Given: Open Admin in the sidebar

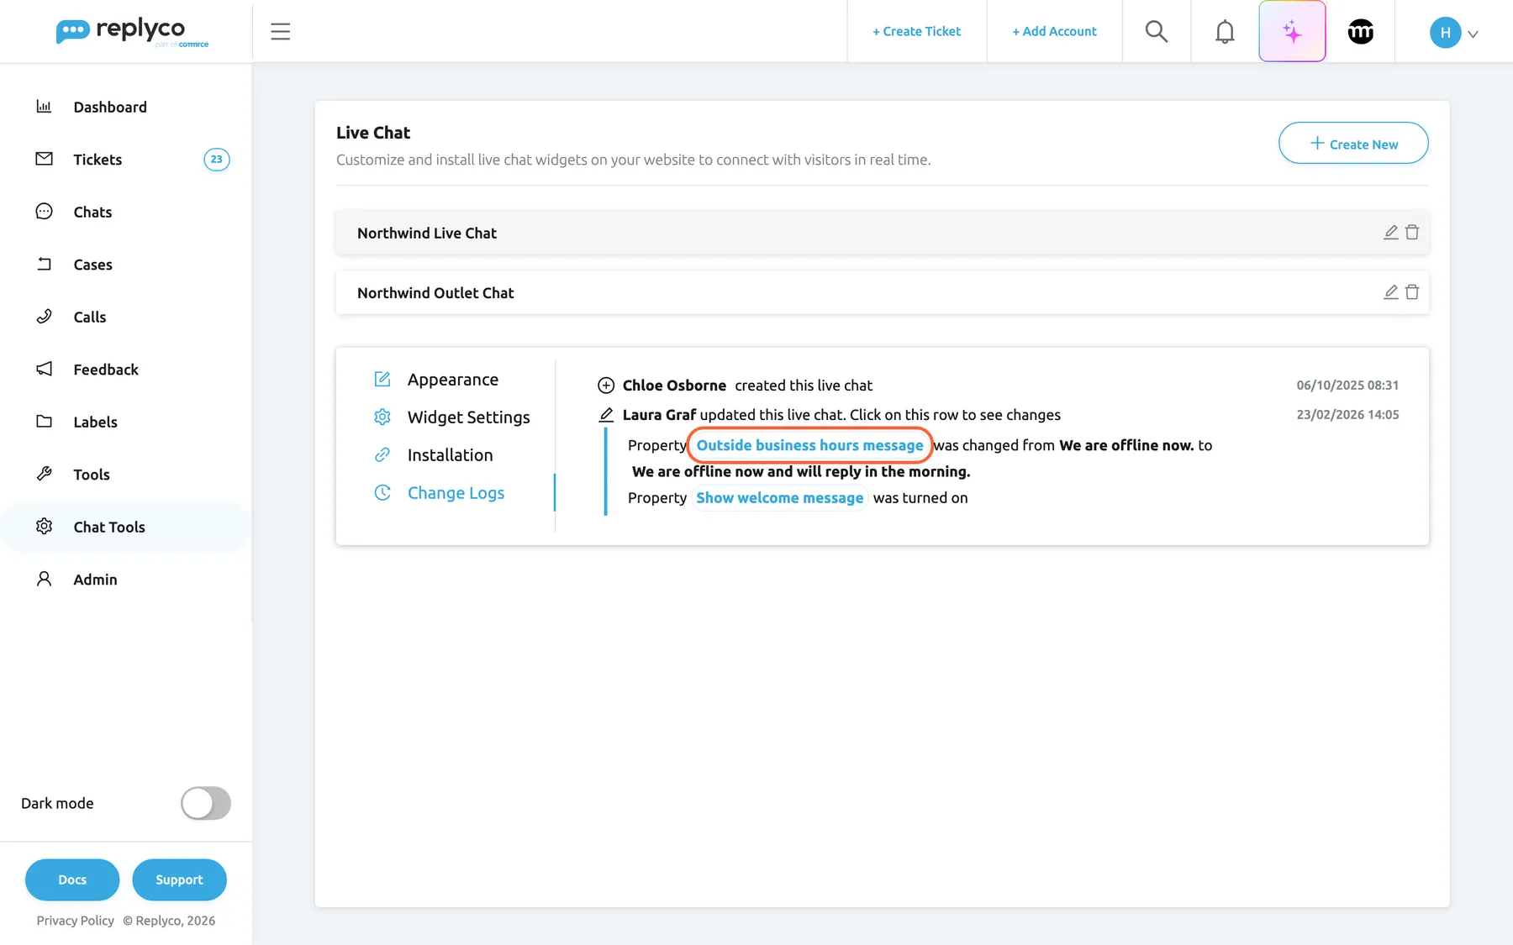Looking at the screenshot, I should click(x=126, y=580).
